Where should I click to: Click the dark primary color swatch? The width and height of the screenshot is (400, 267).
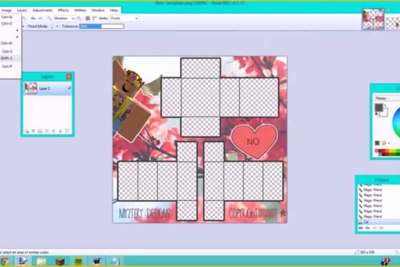coord(379,107)
